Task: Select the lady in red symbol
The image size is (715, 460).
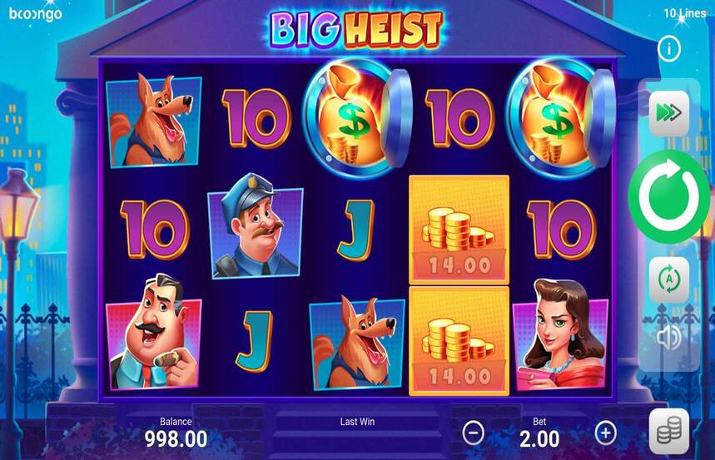Action: pos(560,335)
